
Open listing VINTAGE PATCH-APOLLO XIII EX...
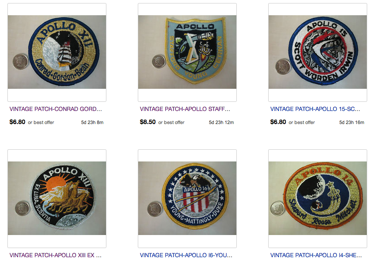click(55, 255)
